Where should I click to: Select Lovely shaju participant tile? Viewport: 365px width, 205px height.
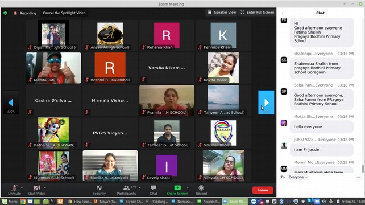point(167,166)
